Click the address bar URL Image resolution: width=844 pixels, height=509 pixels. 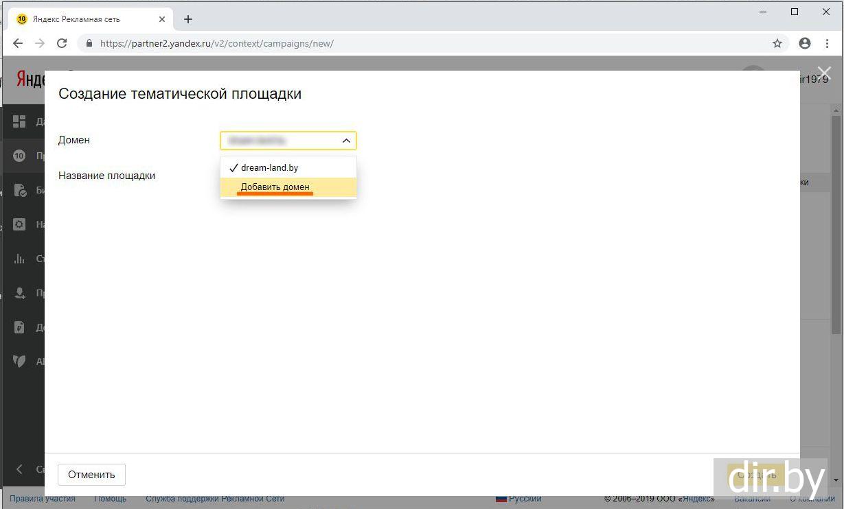click(217, 43)
